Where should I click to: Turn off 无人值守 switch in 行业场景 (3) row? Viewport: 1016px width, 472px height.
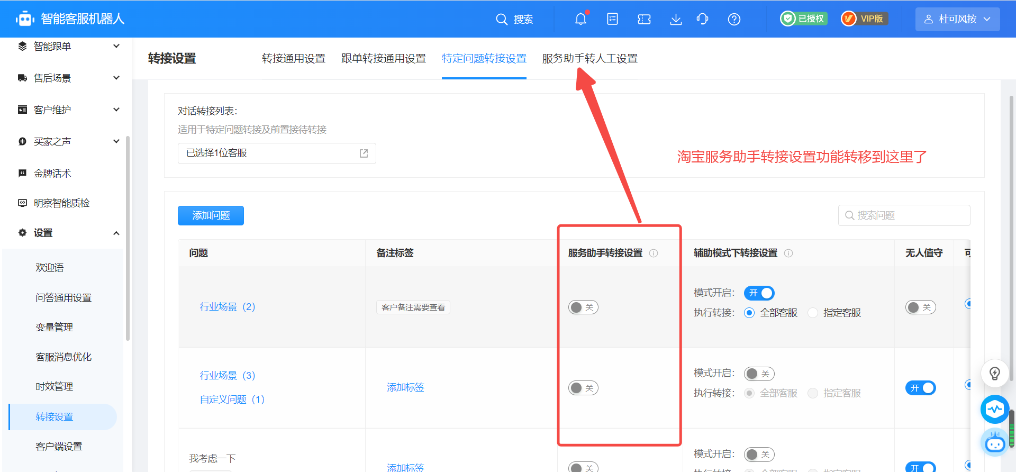click(x=920, y=388)
